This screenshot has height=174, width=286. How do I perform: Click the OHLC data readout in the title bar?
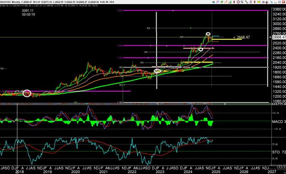[67, 2]
